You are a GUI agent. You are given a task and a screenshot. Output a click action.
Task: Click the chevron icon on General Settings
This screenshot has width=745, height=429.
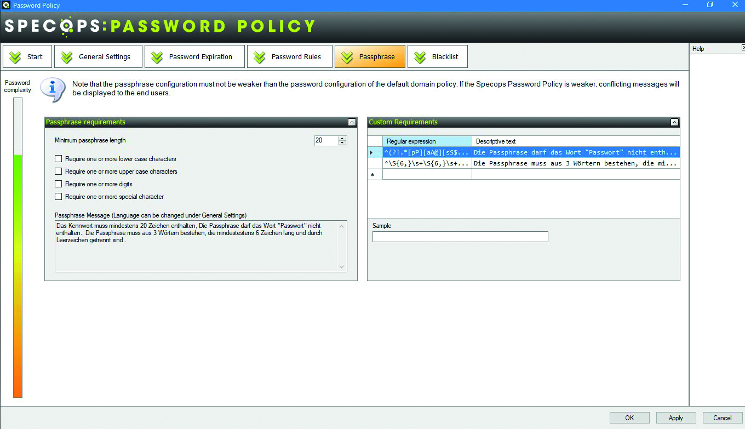[x=67, y=57]
